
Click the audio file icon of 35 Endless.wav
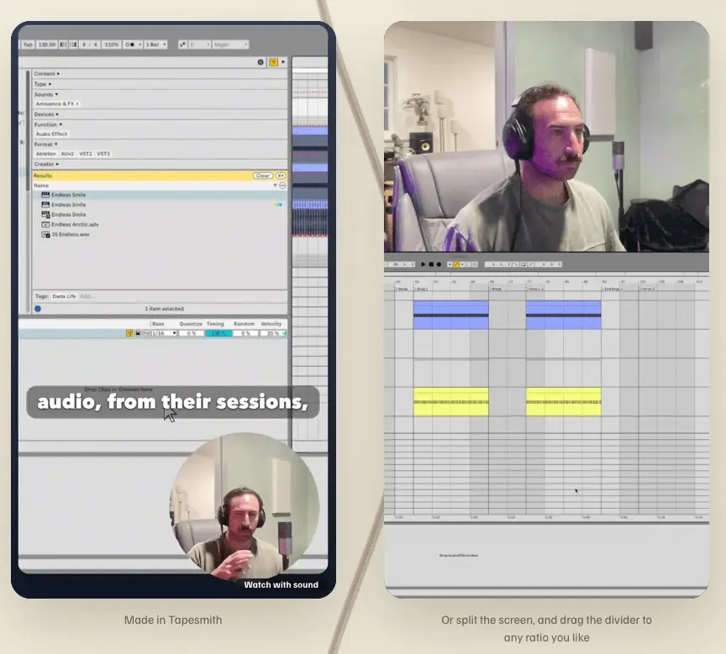click(x=45, y=234)
